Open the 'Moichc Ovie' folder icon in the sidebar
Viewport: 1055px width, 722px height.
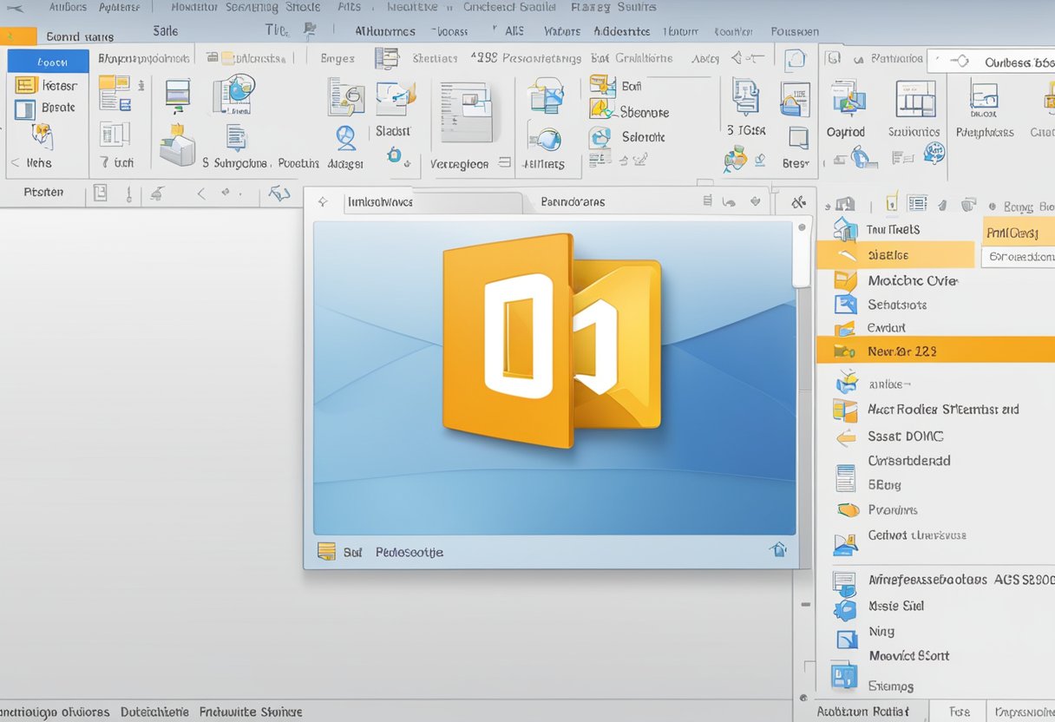844,280
